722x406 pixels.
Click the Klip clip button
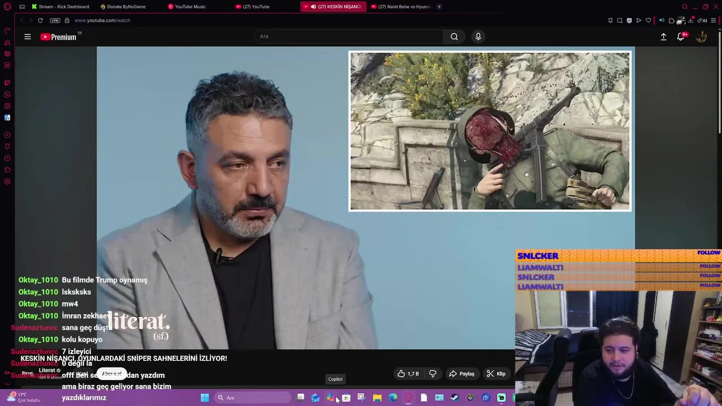[496, 374]
